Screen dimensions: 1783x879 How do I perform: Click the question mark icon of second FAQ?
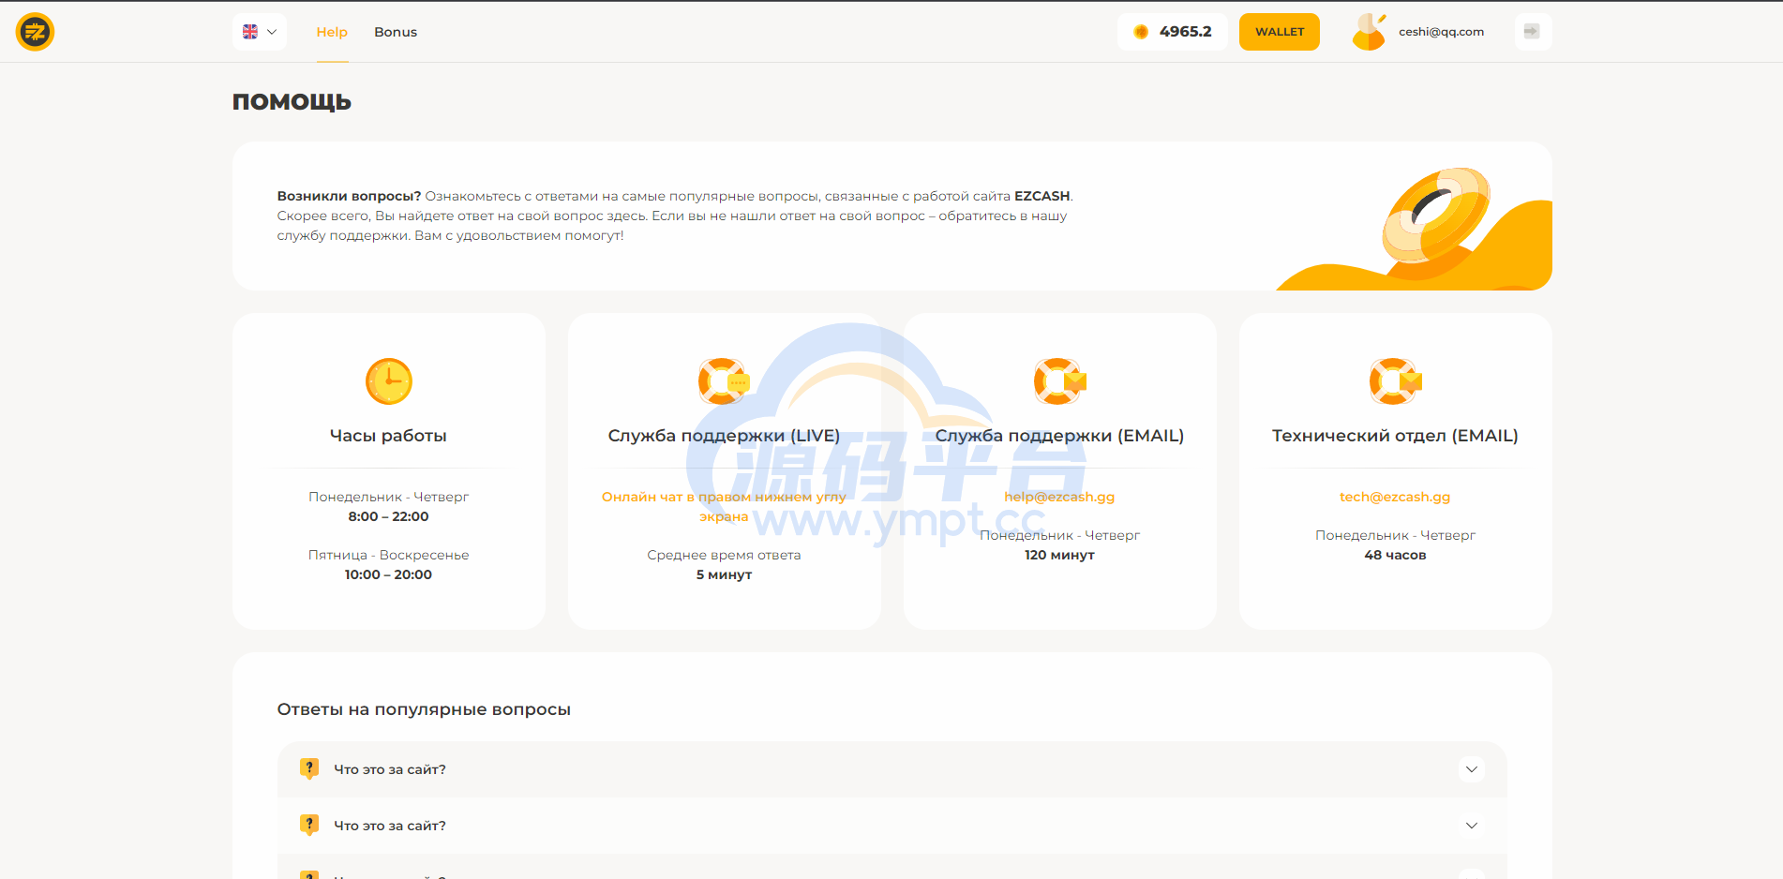click(309, 825)
